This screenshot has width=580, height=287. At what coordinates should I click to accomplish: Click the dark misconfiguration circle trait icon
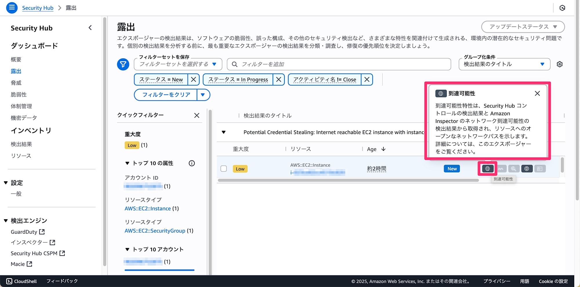(527, 169)
